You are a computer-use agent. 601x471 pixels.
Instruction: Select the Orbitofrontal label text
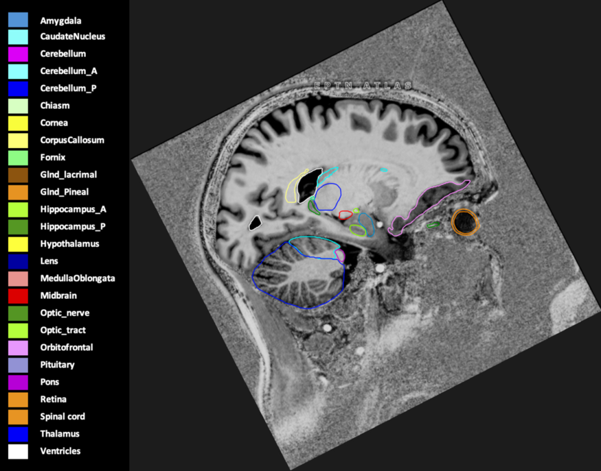click(x=67, y=348)
